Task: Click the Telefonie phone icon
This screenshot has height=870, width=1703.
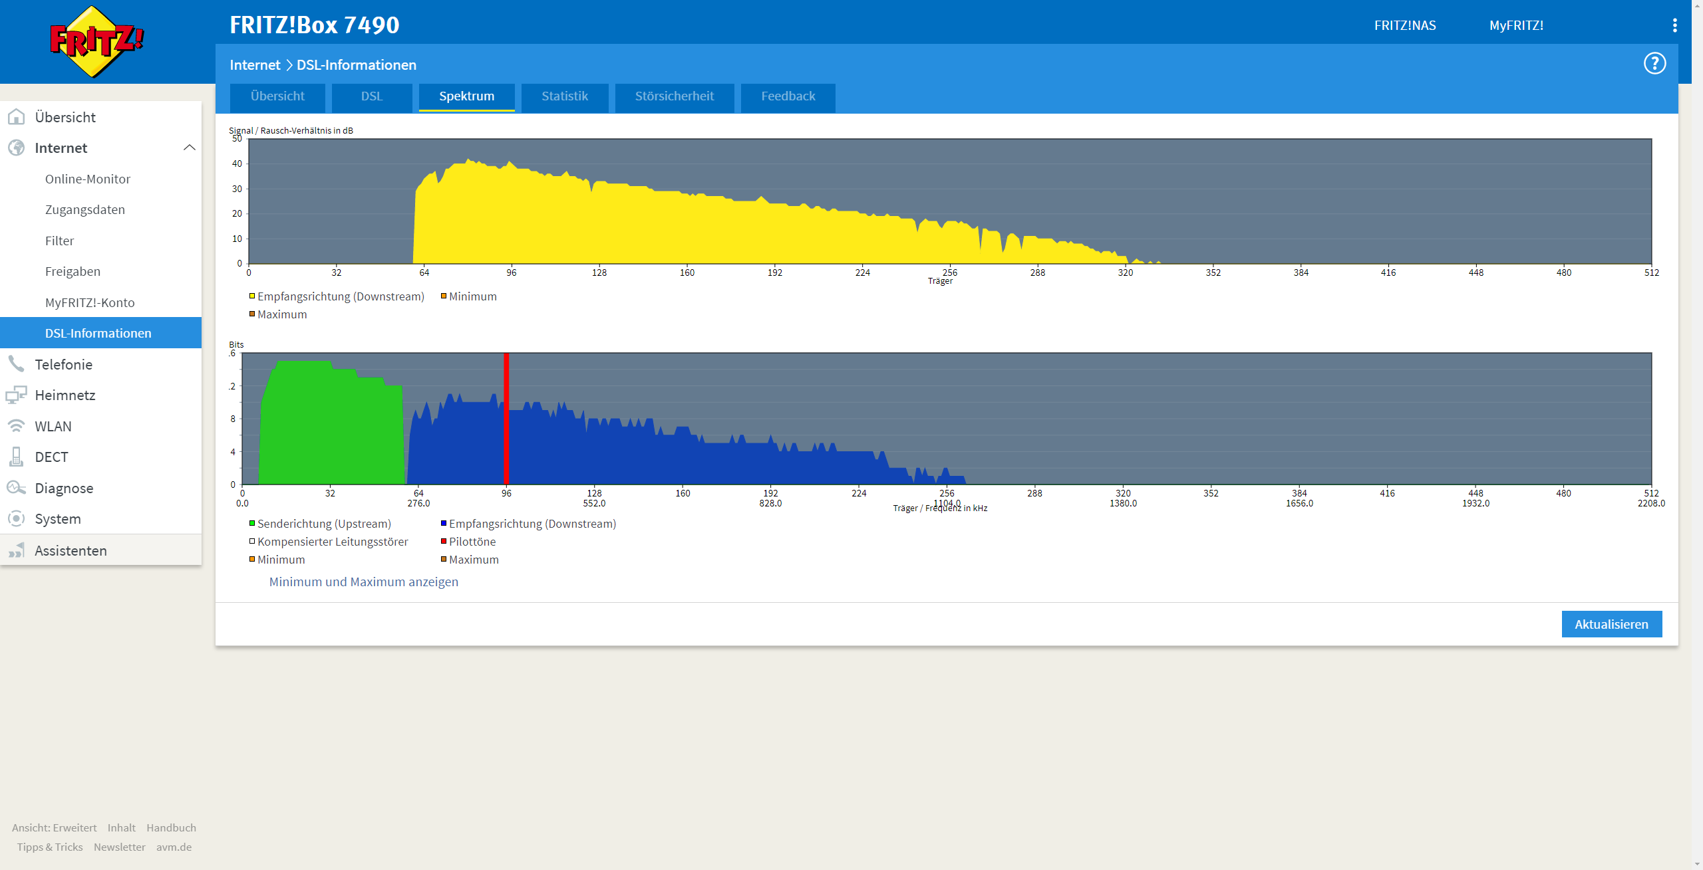Action: click(17, 364)
